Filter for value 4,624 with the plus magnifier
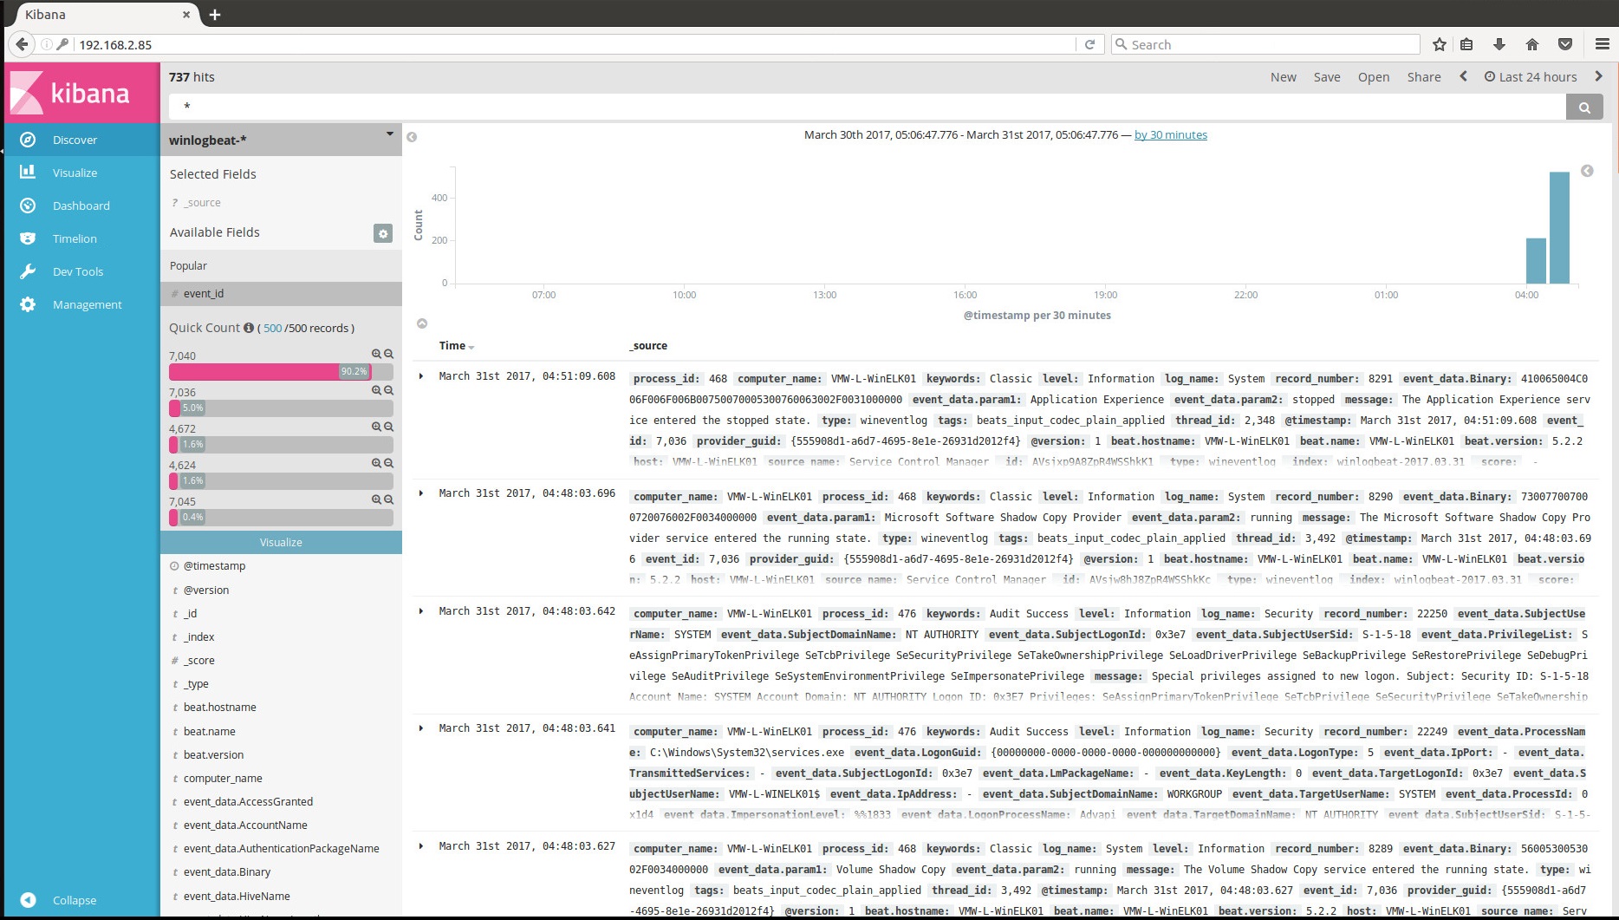1619x920 pixels. 377,463
